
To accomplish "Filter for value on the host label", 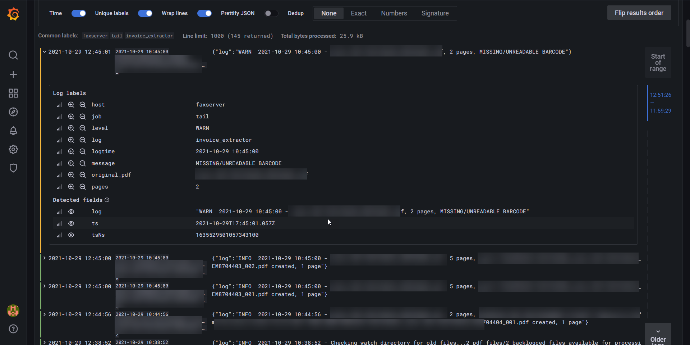I will tap(71, 105).
